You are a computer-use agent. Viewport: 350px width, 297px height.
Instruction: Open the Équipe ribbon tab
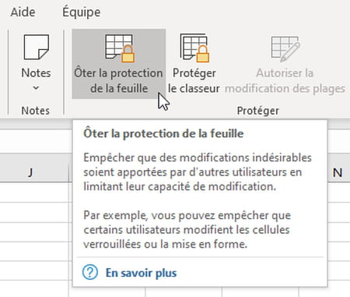coord(81,12)
